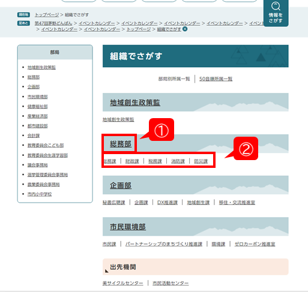Open the 税務課 division link
Viewport: 308px width, 292px height.
click(155, 161)
